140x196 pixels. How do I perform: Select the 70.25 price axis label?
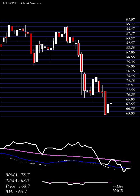point(130,95)
